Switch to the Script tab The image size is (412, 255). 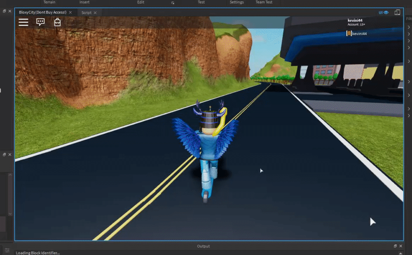86,13
